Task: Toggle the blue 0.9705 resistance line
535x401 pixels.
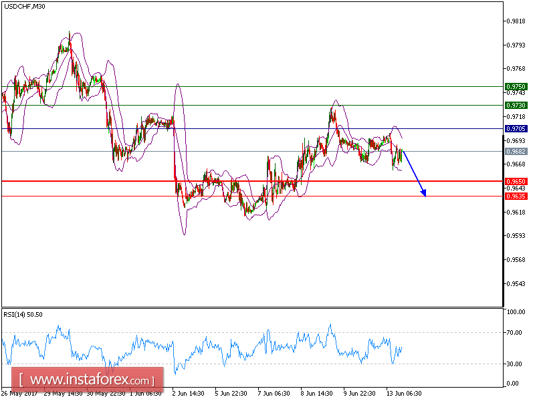Action: point(267,127)
